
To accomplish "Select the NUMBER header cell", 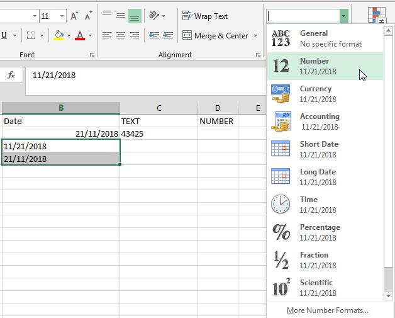I will [218, 121].
